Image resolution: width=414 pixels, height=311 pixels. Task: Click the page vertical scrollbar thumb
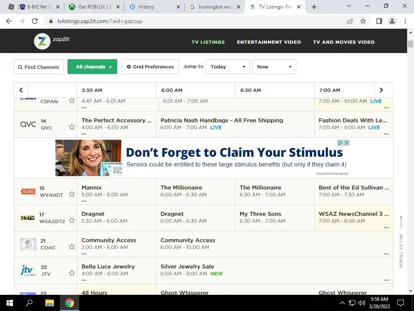pos(410,44)
